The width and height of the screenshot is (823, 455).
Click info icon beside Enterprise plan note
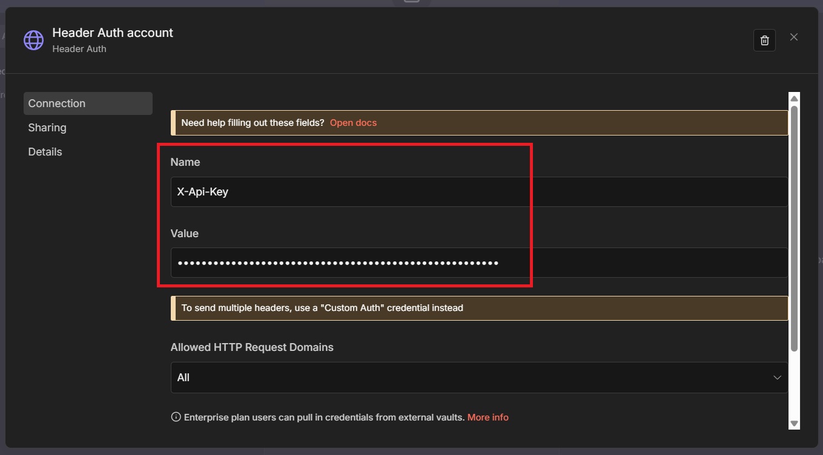coord(176,417)
